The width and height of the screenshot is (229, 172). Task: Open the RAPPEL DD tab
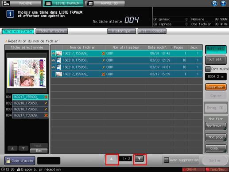click(x=105, y=3)
